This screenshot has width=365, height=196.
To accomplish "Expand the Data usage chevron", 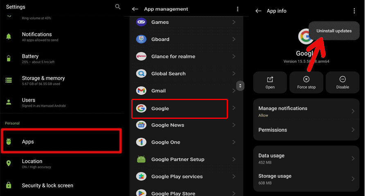I will [x=353, y=158].
